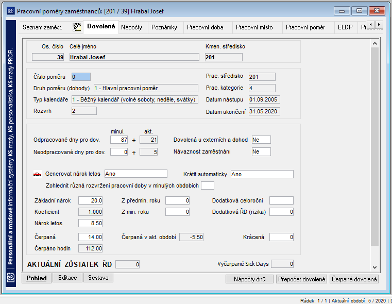Image resolution: width=392 pixels, height=304 pixels.
Task: Click the Aktuální období status bar text
Action: point(359,300)
